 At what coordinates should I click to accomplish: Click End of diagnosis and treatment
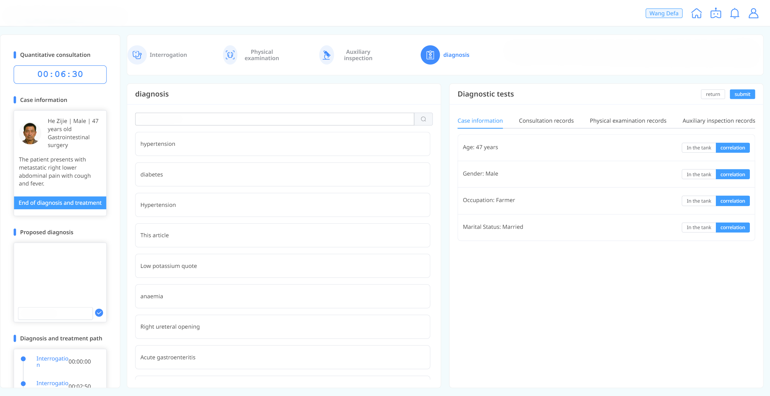click(x=60, y=203)
